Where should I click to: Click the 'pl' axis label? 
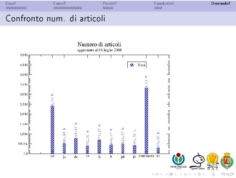click(x=123, y=157)
